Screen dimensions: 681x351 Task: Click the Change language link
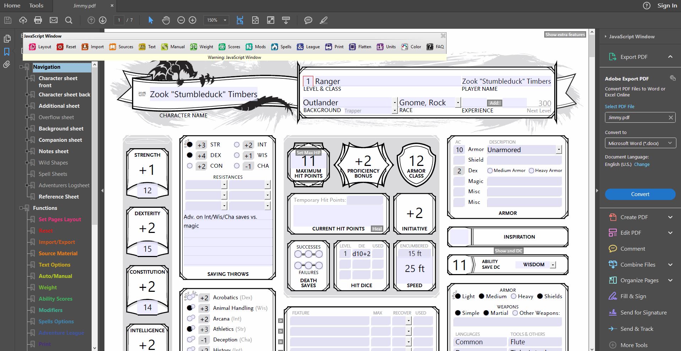click(642, 165)
